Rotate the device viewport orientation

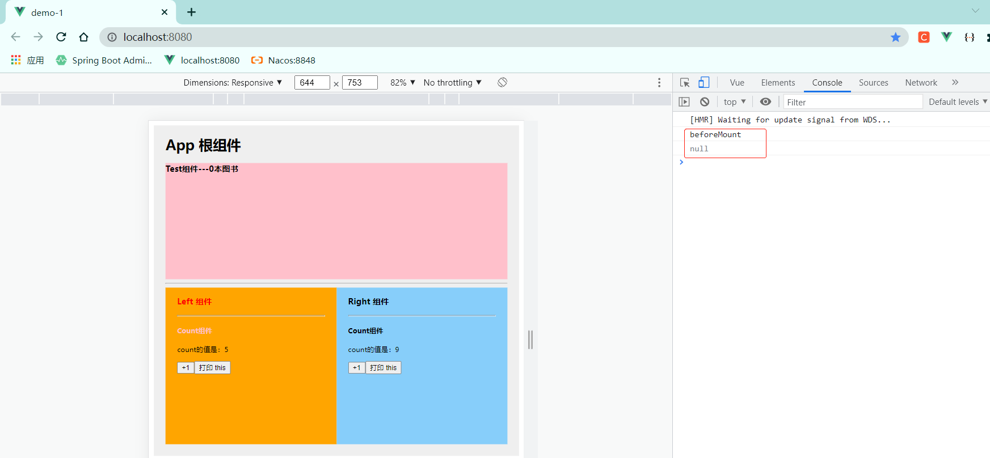click(502, 82)
